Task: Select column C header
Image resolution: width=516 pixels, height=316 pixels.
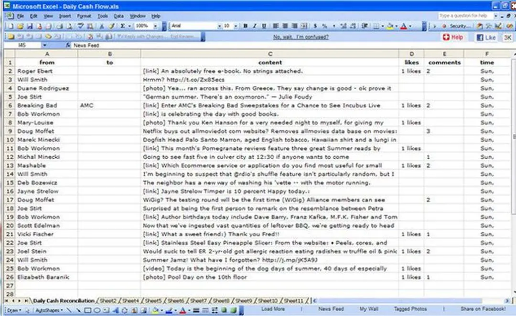Action: tap(270, 54)
